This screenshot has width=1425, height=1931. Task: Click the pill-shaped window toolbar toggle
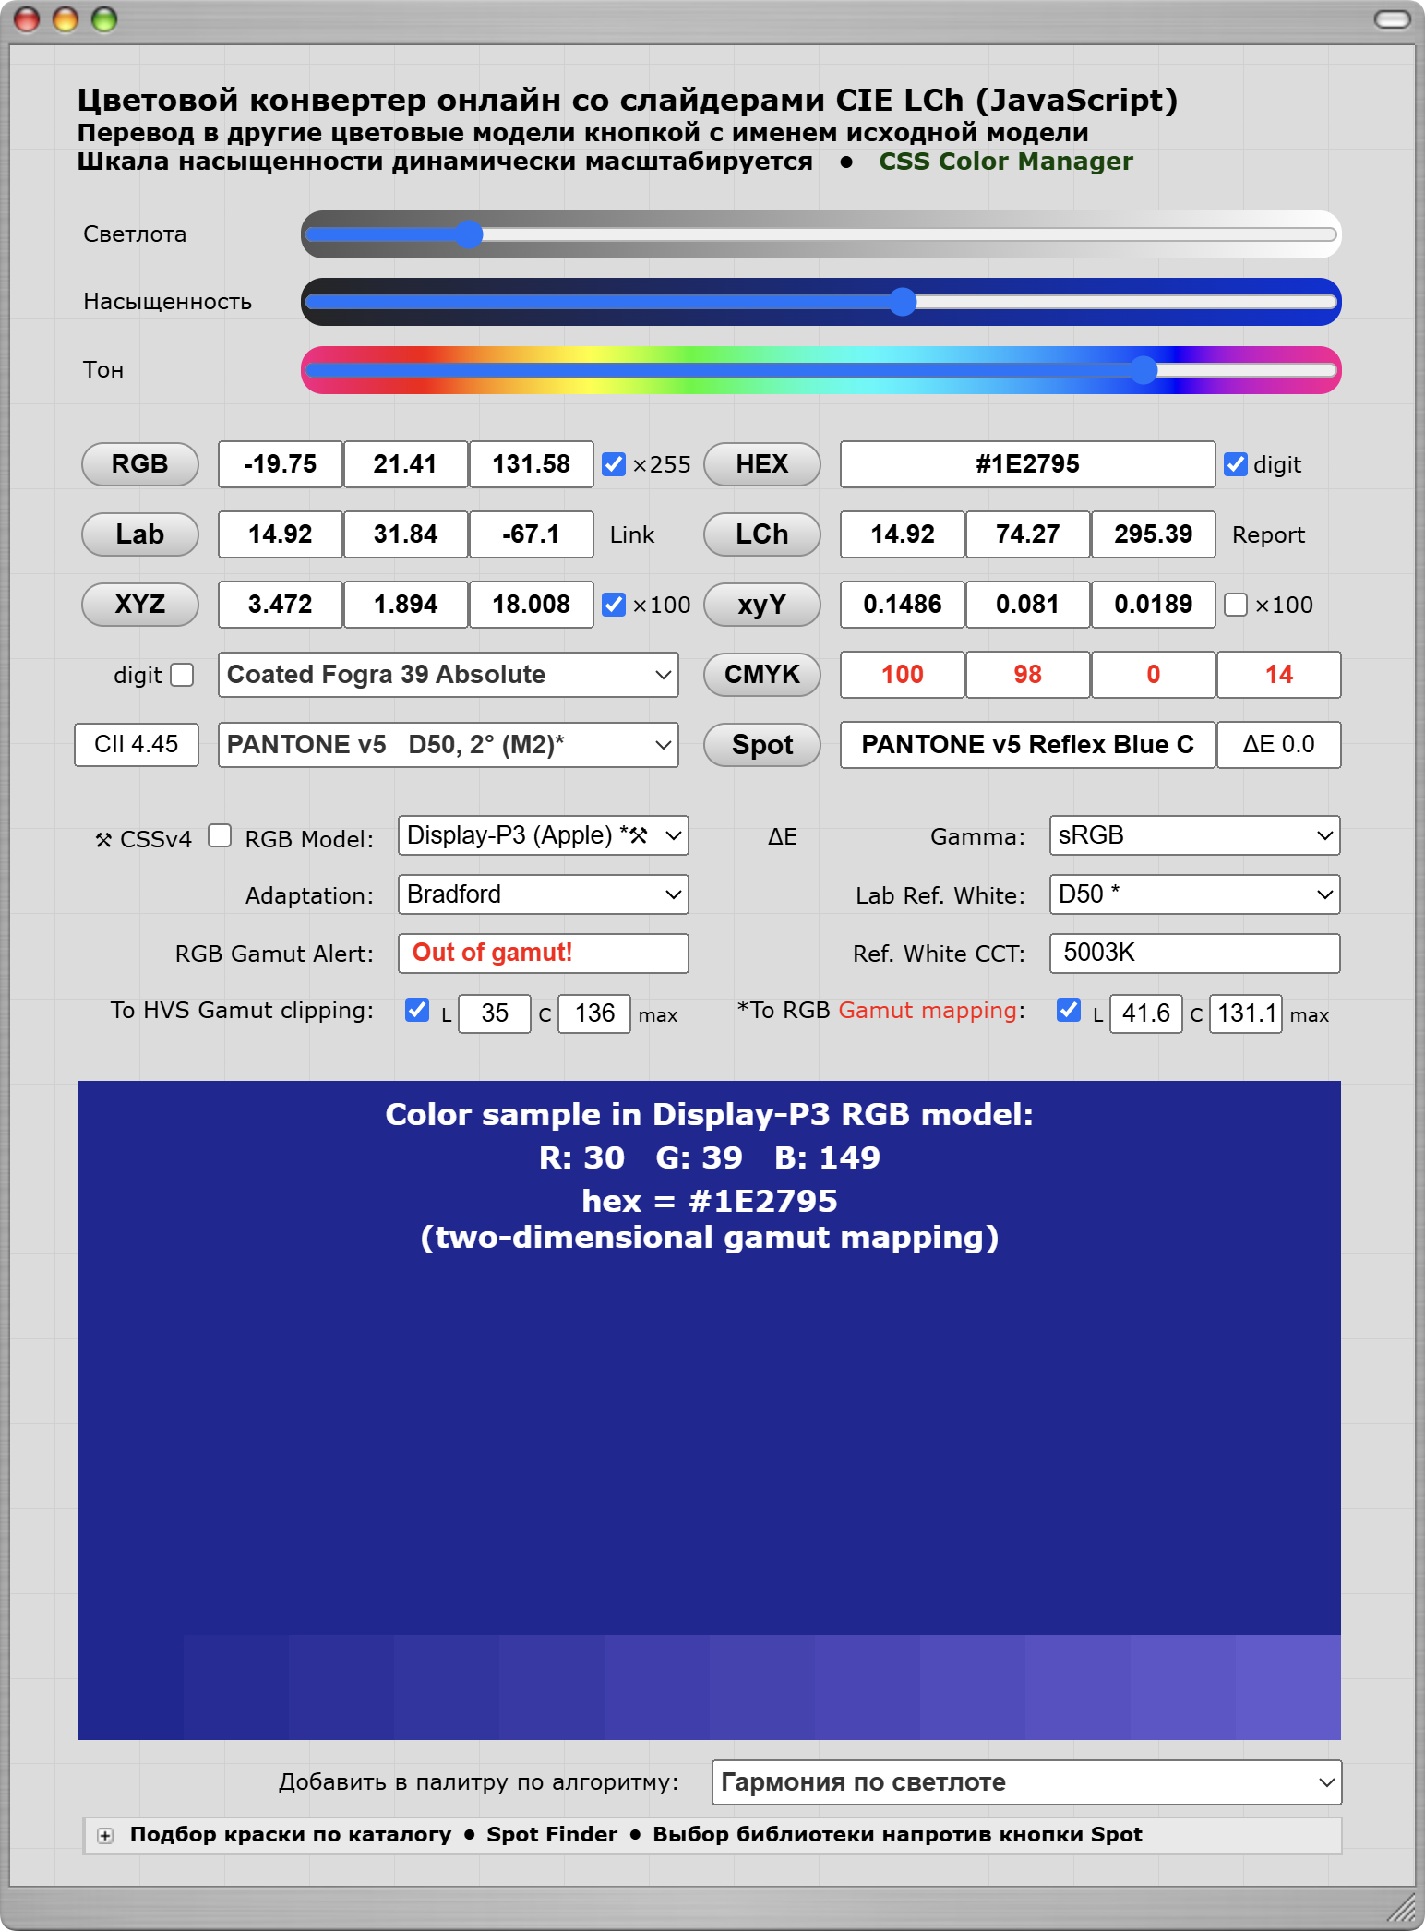click(x=1392, y=19)
